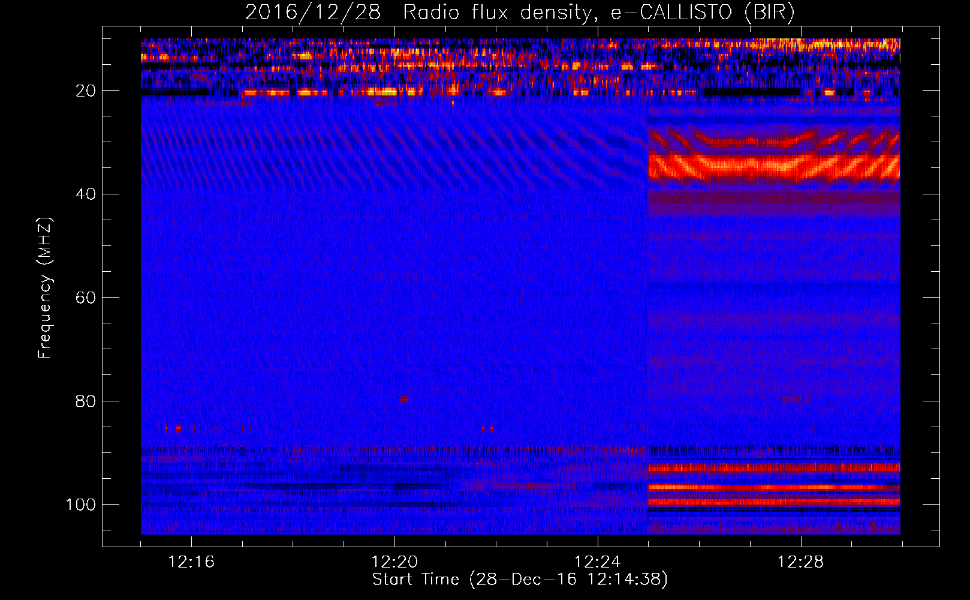Click the 12:28 time tick label
The height and width of the screenshot is (600, 970).
pyautogui.click(x=801, y=562)
